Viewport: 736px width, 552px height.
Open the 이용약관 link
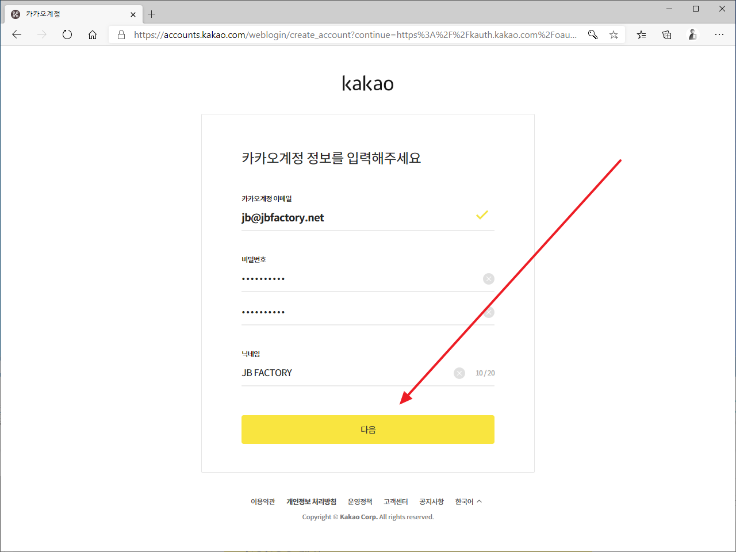pos(263,501)
